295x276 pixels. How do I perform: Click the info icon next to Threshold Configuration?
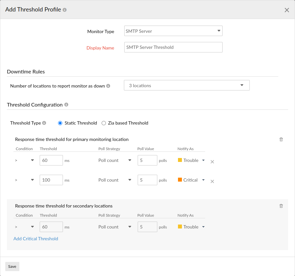(x=66, y=105)
